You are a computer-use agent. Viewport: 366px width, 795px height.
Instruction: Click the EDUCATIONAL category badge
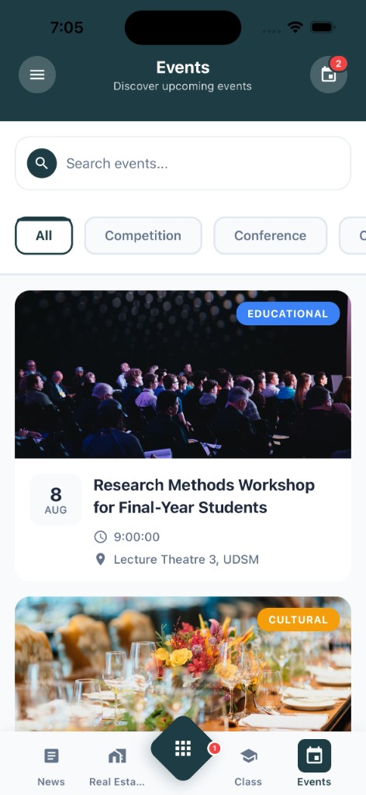288,314
